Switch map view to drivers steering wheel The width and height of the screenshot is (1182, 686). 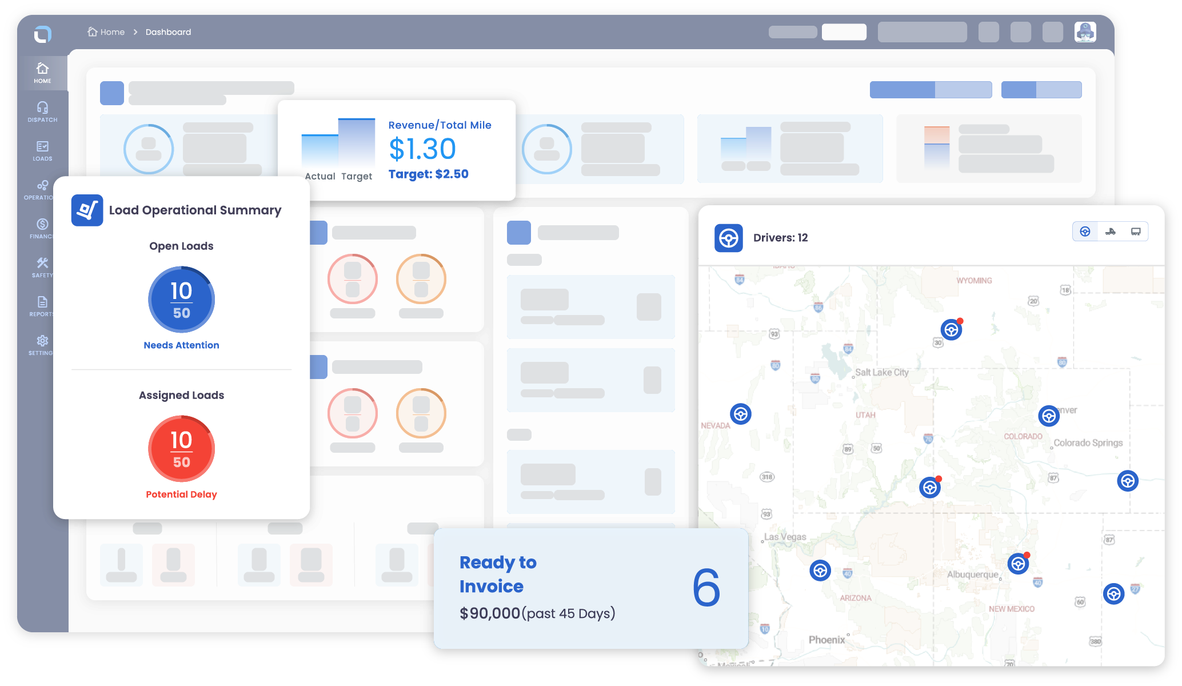click(x=1085, y=232)
